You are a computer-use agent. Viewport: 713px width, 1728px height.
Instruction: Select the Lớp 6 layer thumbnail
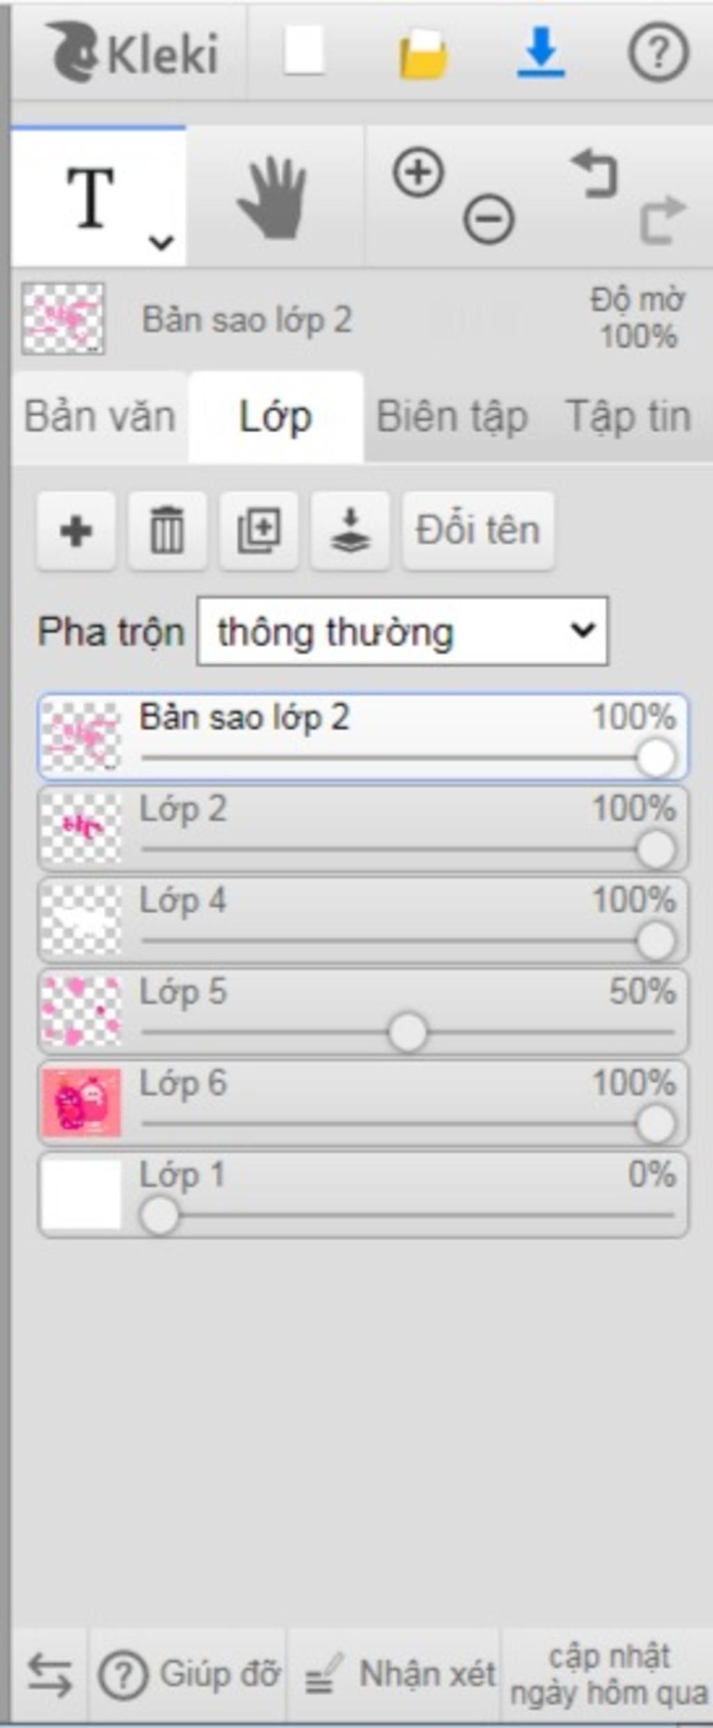(x=81, y=1102)
